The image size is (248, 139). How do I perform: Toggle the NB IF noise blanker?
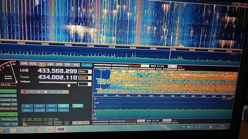[52, 106]
